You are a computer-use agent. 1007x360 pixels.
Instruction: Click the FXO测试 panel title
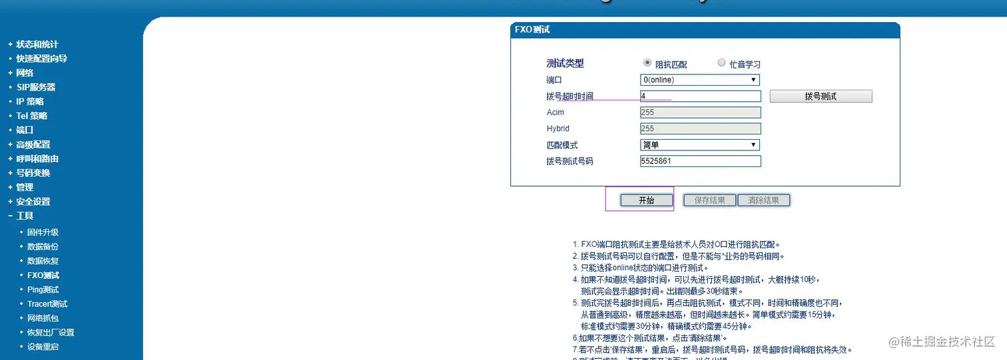click(x=532, y=30)
